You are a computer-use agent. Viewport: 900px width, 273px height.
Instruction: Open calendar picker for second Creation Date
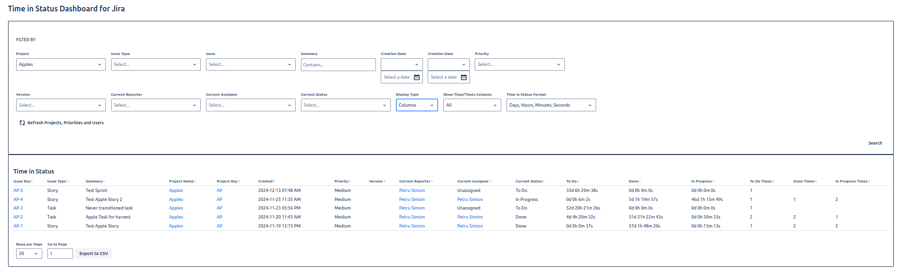[x=464, y=77]
